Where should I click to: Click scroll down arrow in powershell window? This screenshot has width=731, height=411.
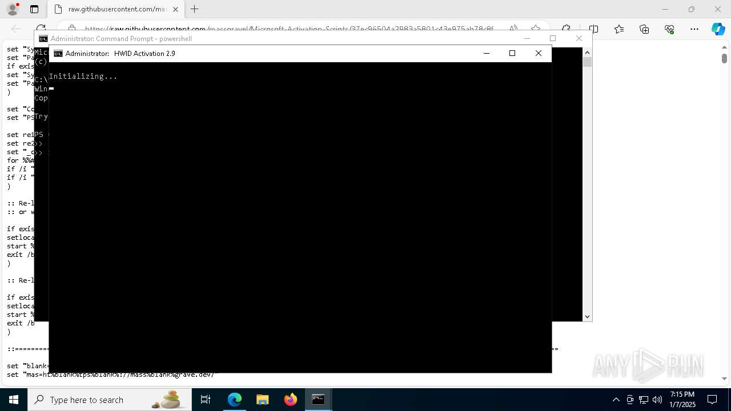pyautogui.click(x=587, y=316)
